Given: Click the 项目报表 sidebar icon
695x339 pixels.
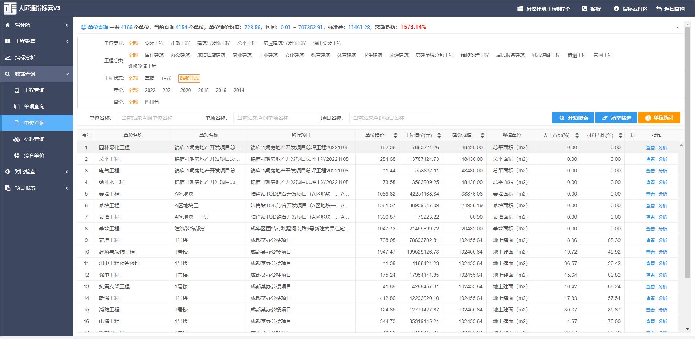Looking at the screenshot, I should (8, 188).
